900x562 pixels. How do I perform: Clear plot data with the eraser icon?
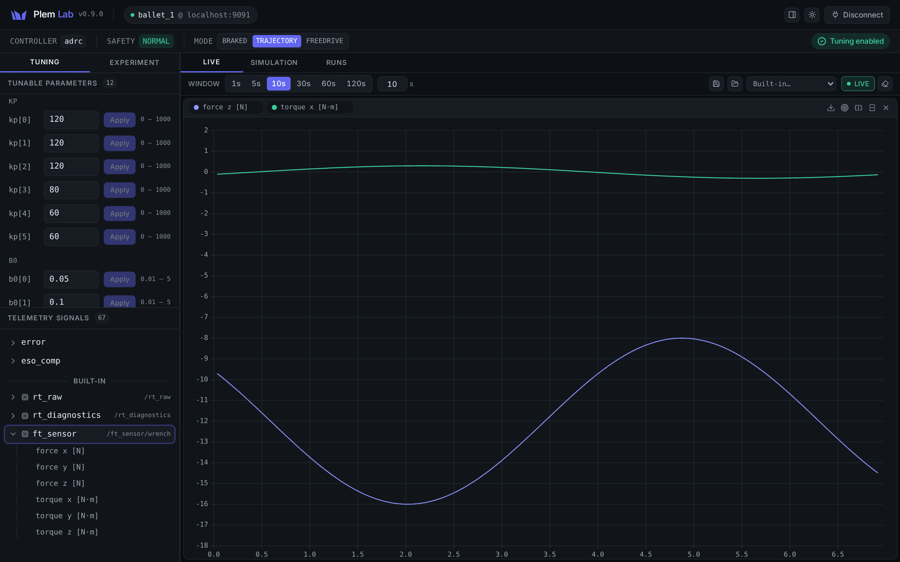(x=885, y=84)
